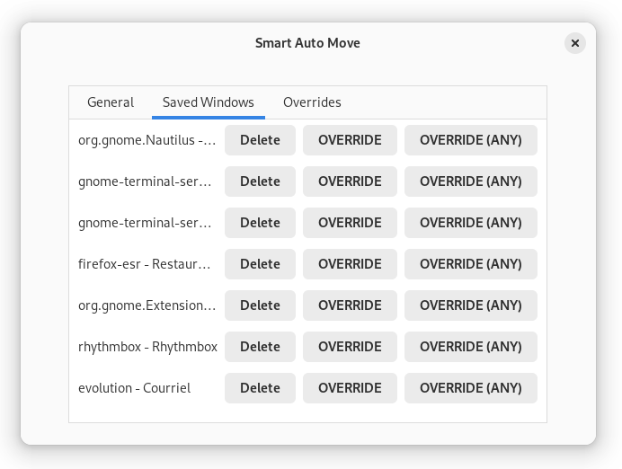This screenshot has width=622, height=469.
Task: Click OVERRIDE (ANY) for firefox-esr entry
Action: point(471,264)
